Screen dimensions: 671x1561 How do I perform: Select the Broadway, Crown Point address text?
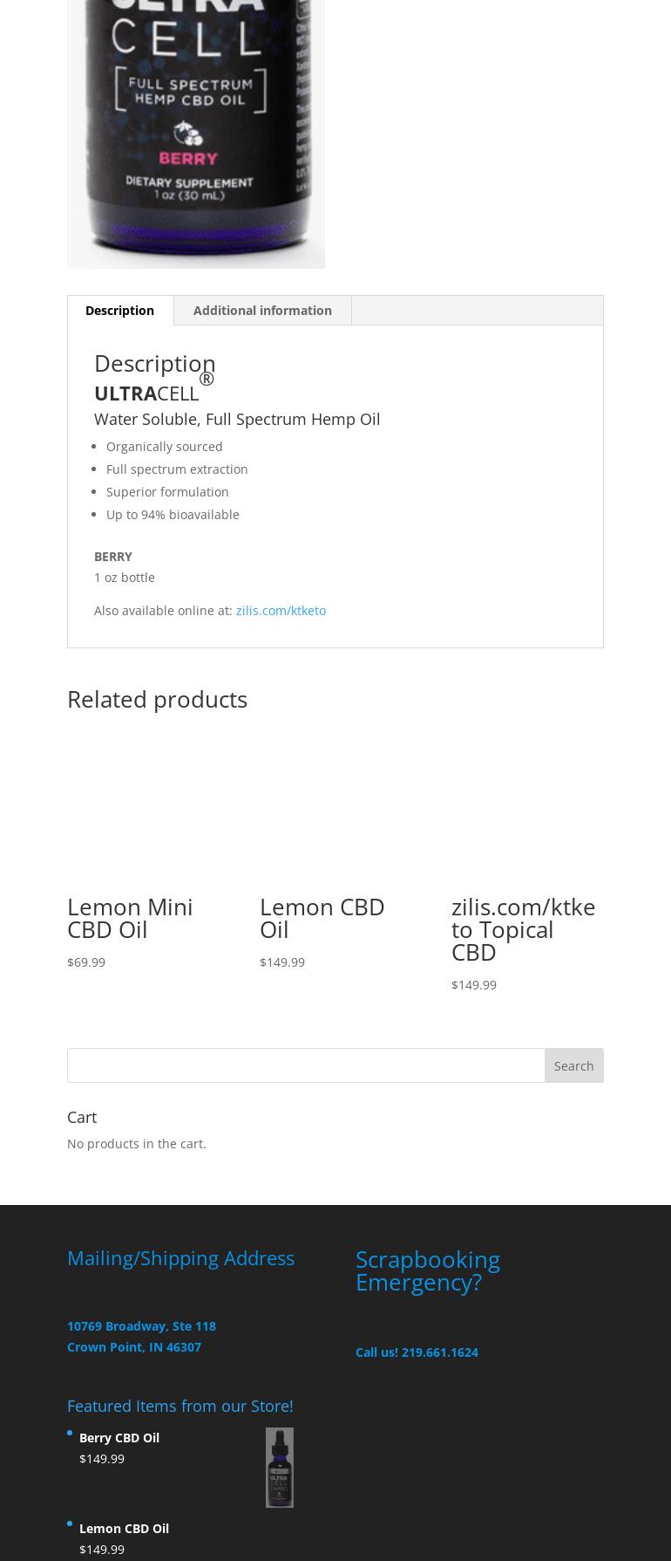141,1336
